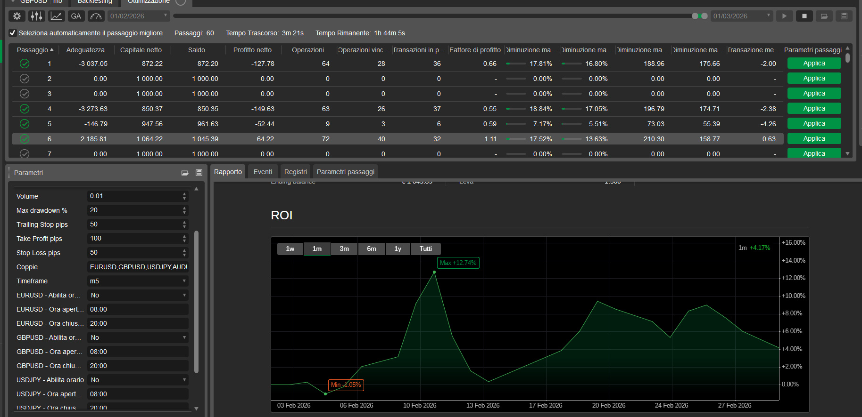Toggle the check circle for pass 6
The image size is (862, 417).
(x=25, y=139)
